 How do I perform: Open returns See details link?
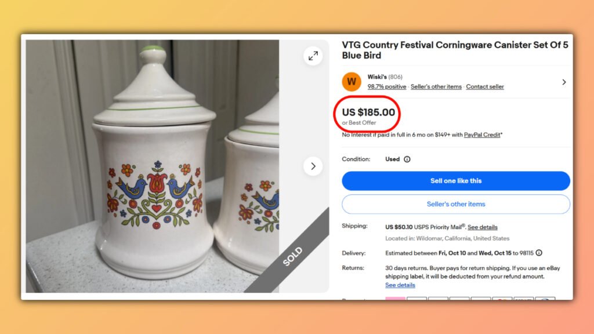coord(400,285)
